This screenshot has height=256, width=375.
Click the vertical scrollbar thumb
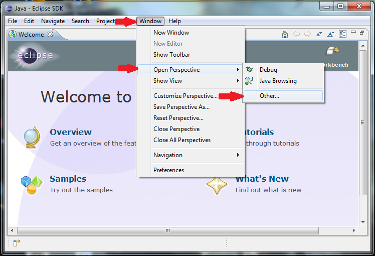[363, 122]
